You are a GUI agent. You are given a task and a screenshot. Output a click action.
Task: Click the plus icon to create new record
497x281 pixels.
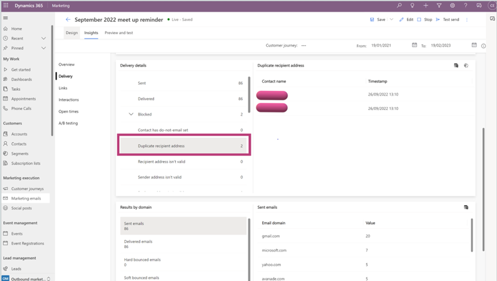coord(426,6)
